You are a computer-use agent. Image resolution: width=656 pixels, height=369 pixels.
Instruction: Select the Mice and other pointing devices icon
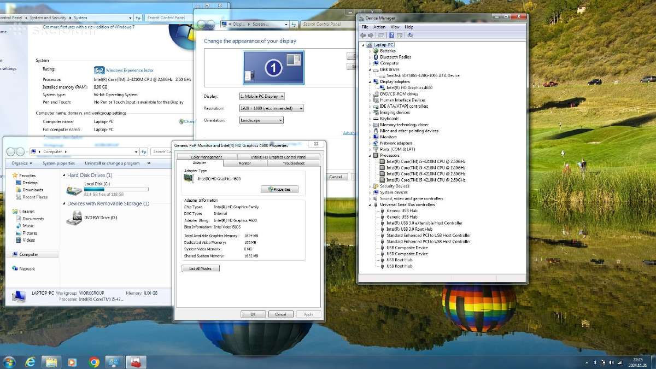pos(376,131)
